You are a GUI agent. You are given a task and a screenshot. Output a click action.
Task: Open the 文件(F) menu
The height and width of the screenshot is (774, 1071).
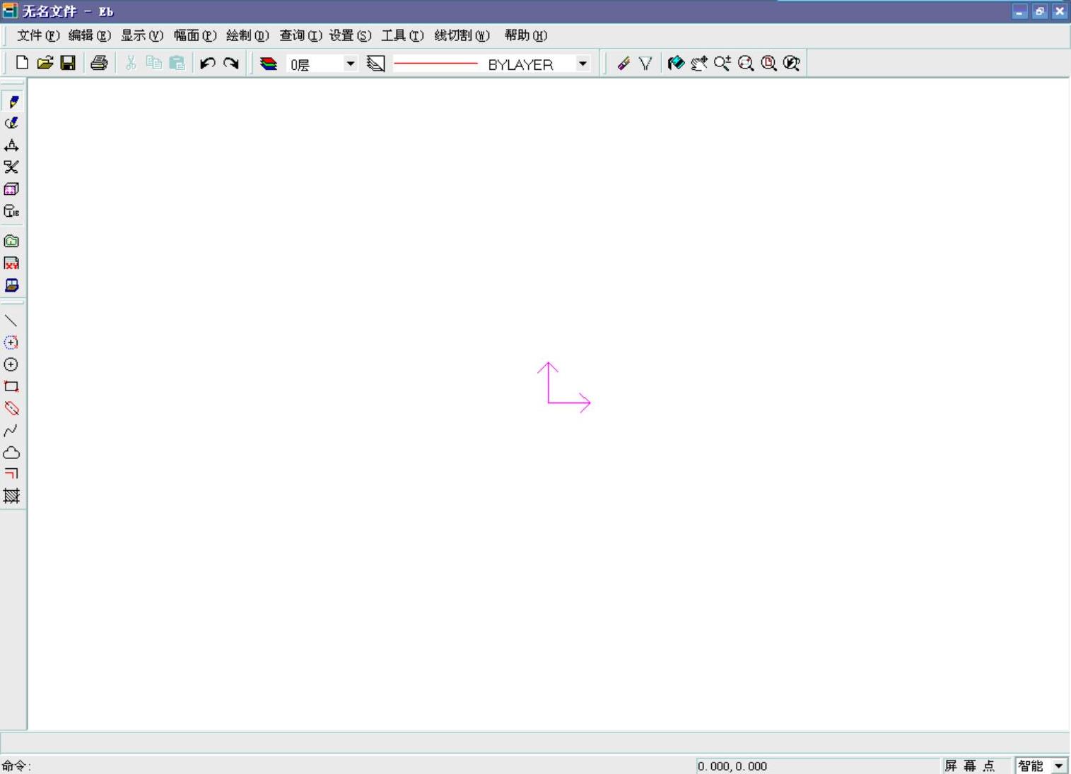click(38, 35)
